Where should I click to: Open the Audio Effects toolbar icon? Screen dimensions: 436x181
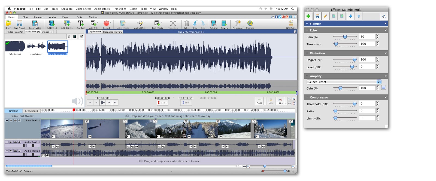coord(140,23)
